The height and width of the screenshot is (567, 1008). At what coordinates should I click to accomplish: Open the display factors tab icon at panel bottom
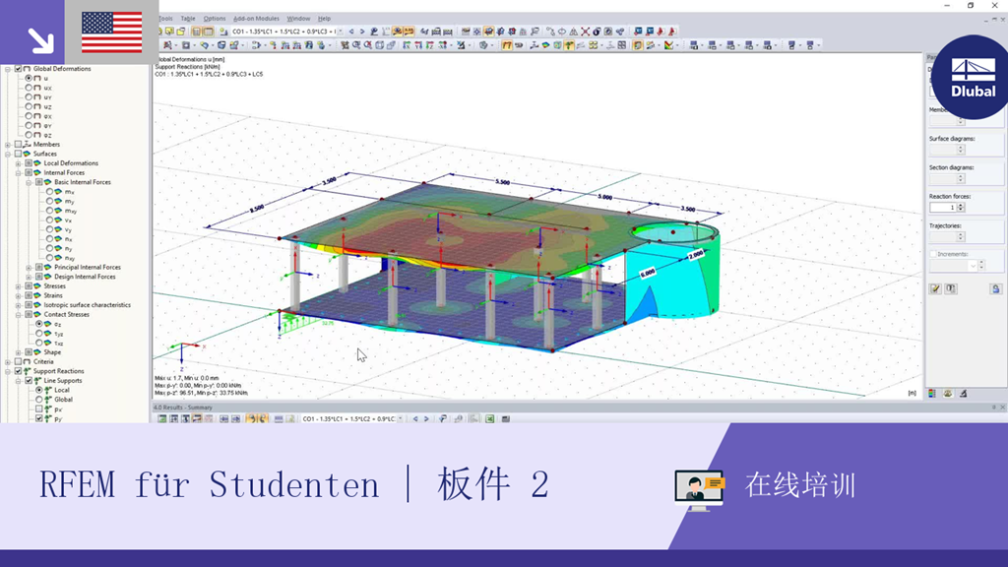(948, 394)
